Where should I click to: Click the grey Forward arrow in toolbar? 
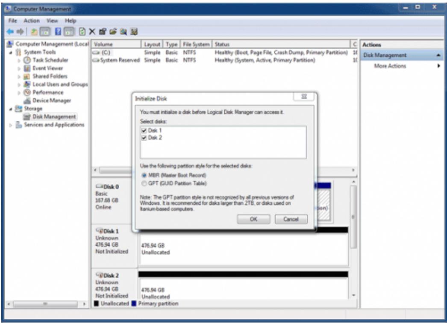[x=20, y=32]
